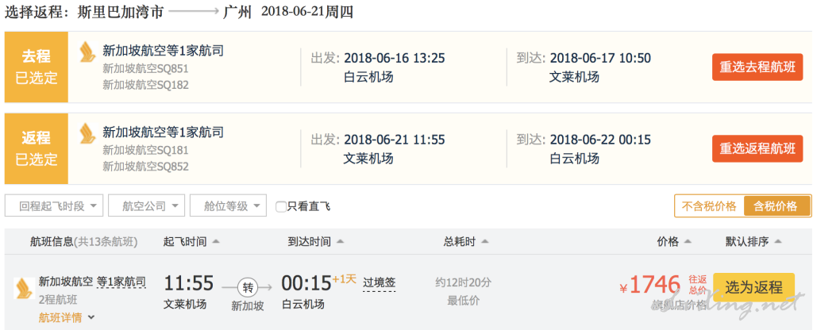813x330 pixels.
Task: Click Singapore Airlines logo in 返程 card
Action: click(x=87, y=133)
